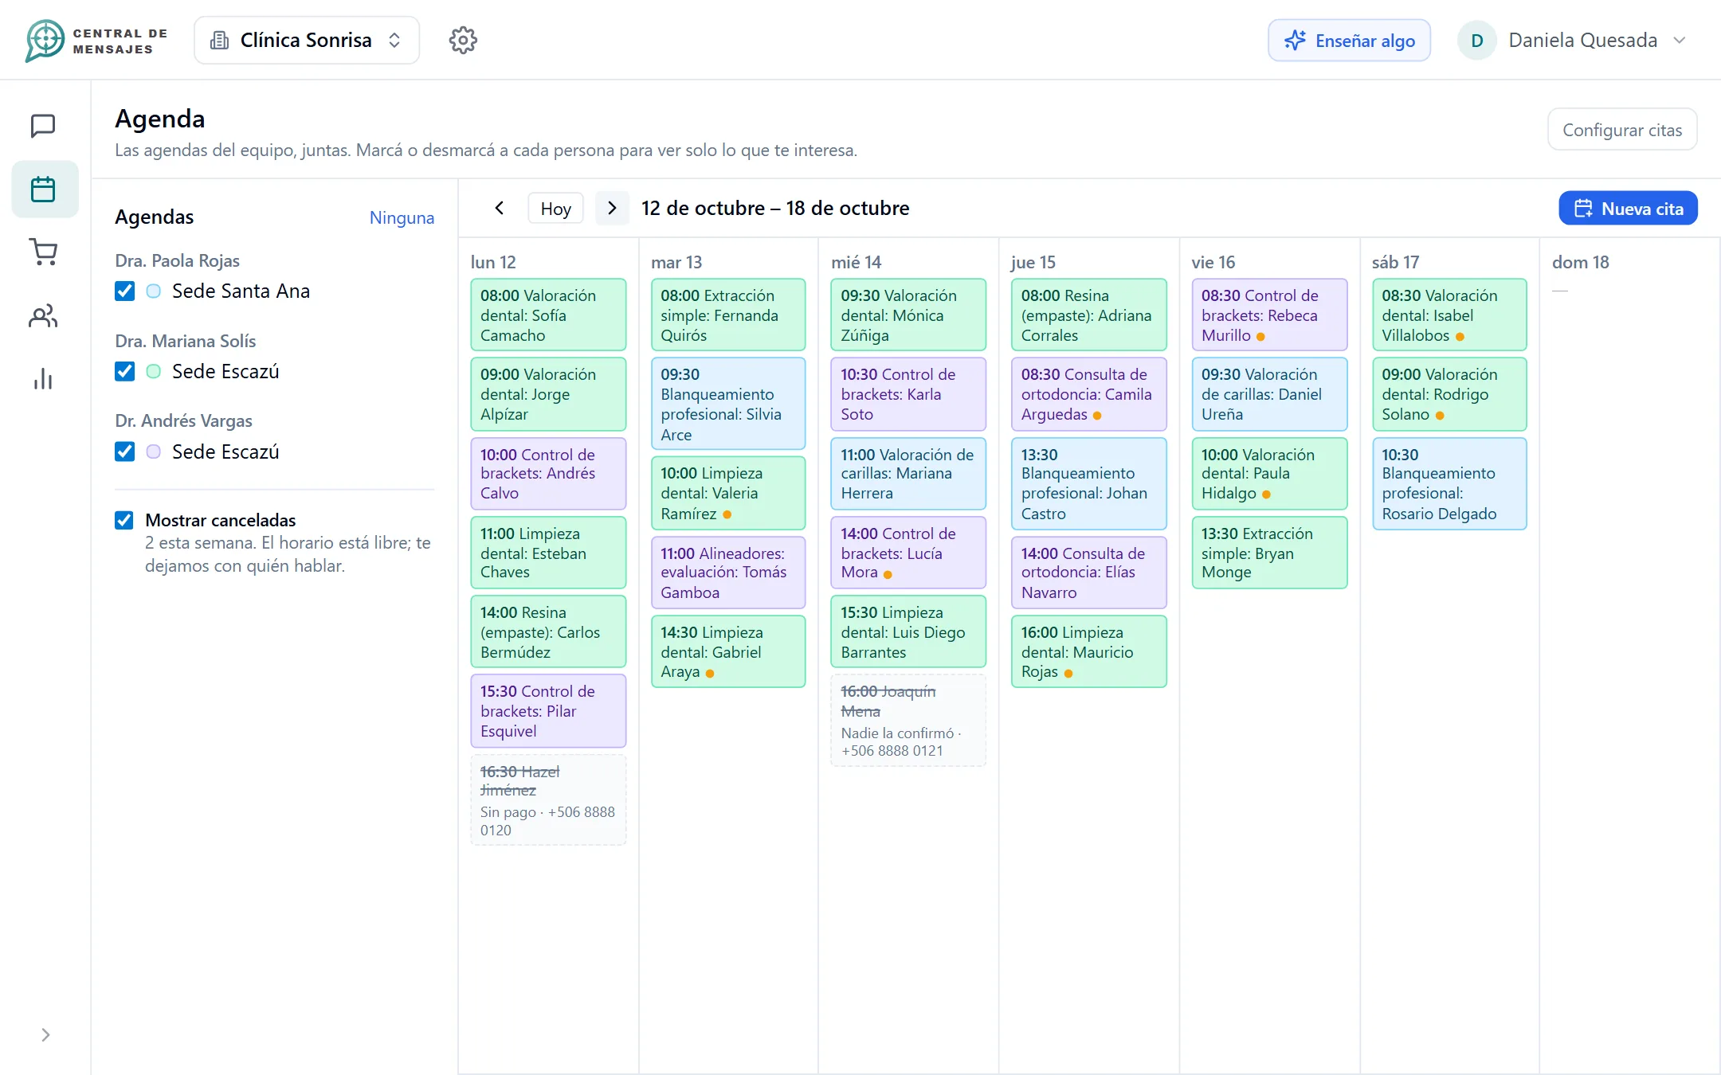Open 14:00 Resina empaste Carlos Bermúdez
Image resolution: width=1721 pixels, height=1075 pixels.
[x=548, y=631]
